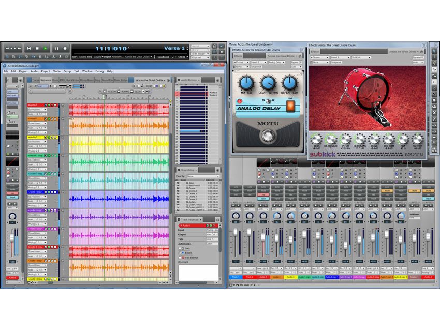440x330 pixels.
Task: Click the pan knob on the Track-1 mixer strip
Action: coord(236,216)
